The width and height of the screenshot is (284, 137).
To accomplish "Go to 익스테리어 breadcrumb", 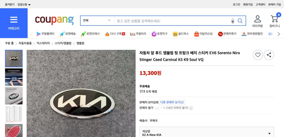I will [43, 43].
